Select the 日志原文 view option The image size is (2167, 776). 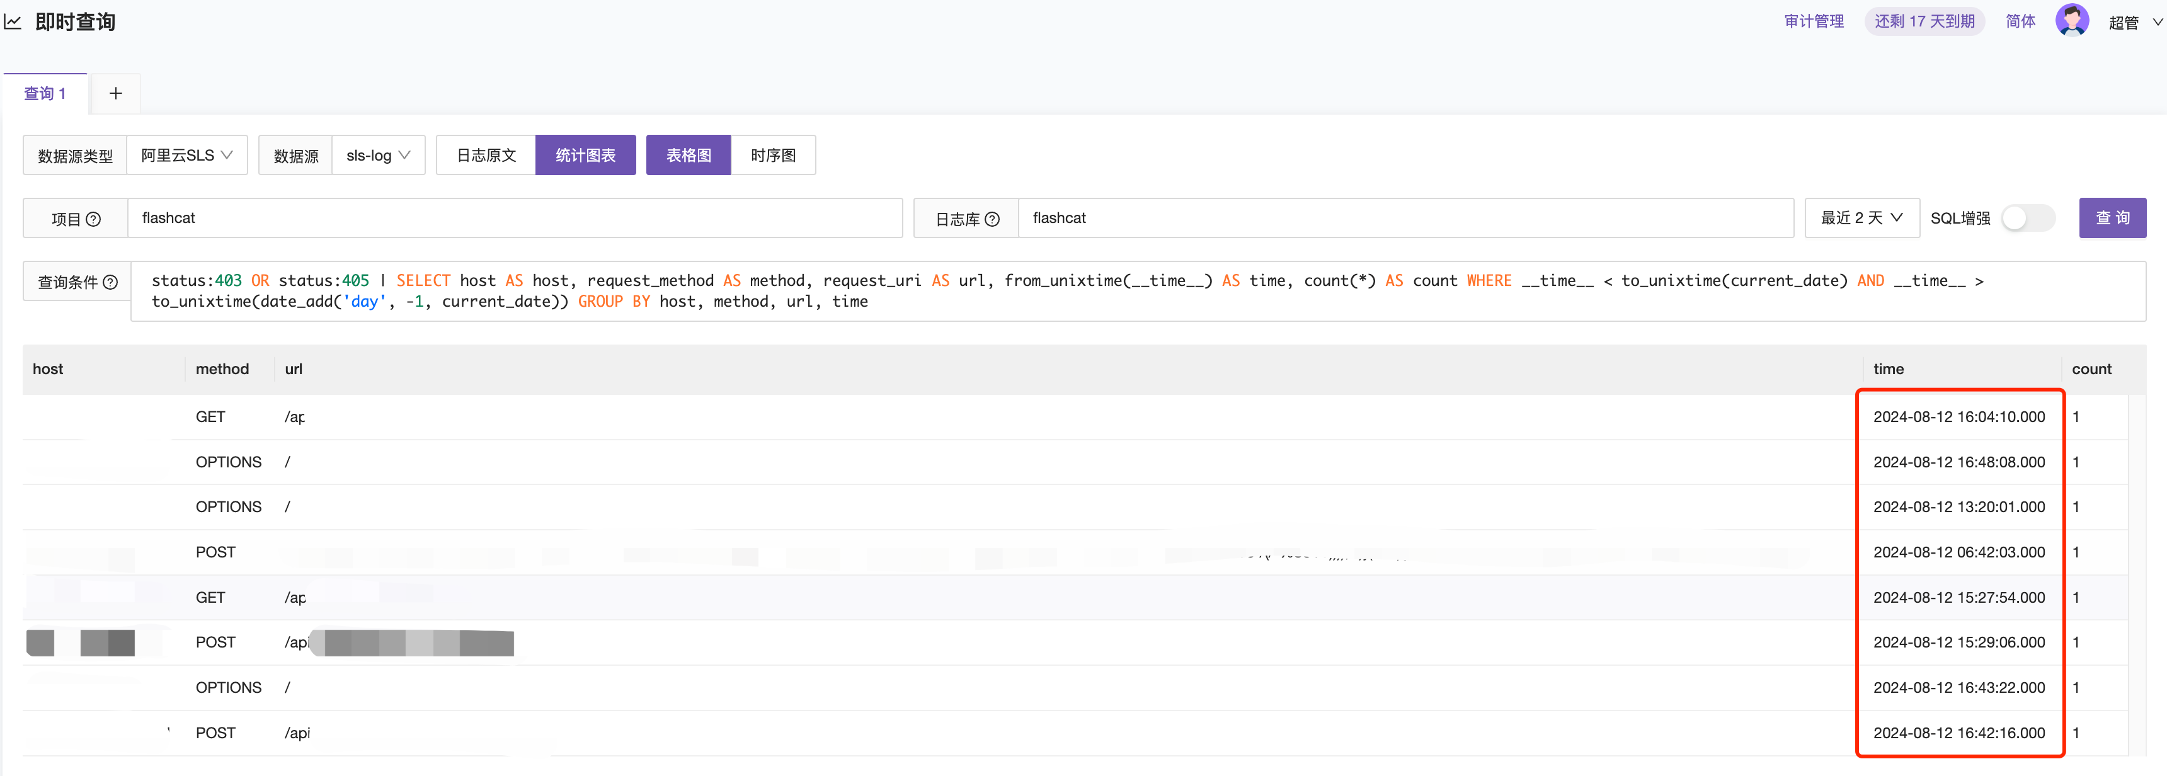[486, 156]
